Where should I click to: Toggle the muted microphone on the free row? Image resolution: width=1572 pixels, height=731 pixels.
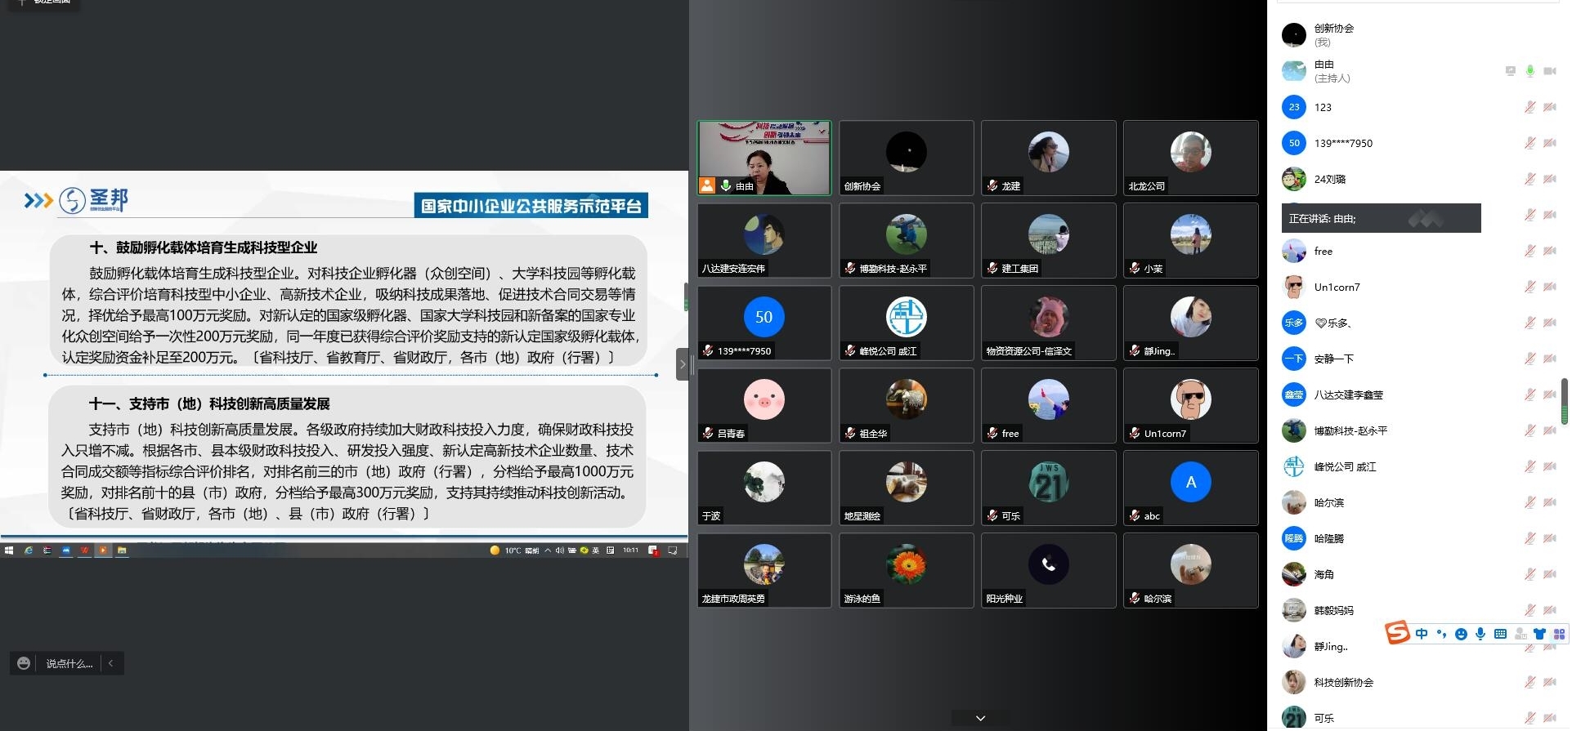pos(1530,251)
